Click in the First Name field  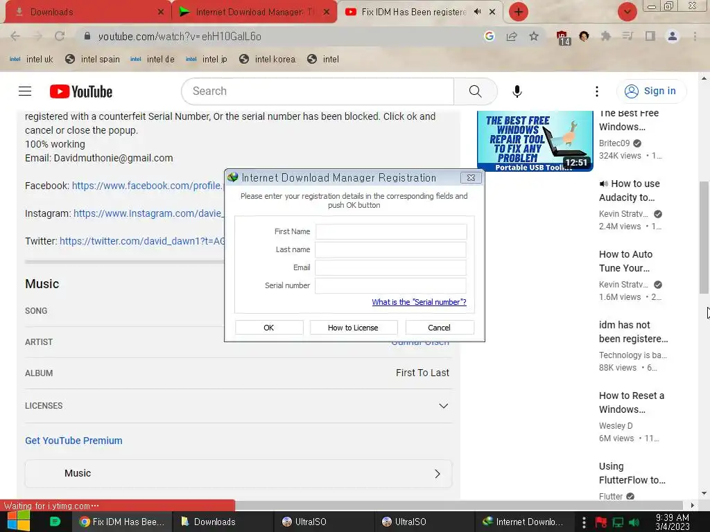click(x=391, y=231)
